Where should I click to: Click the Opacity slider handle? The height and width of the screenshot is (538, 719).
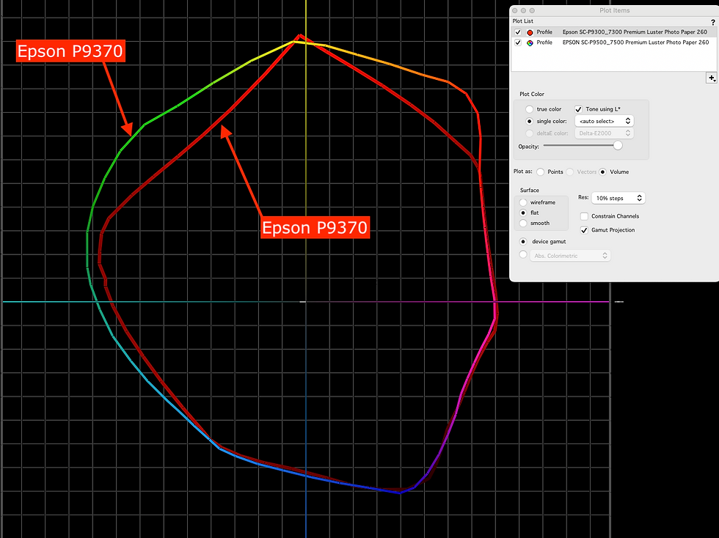point(618,145)
